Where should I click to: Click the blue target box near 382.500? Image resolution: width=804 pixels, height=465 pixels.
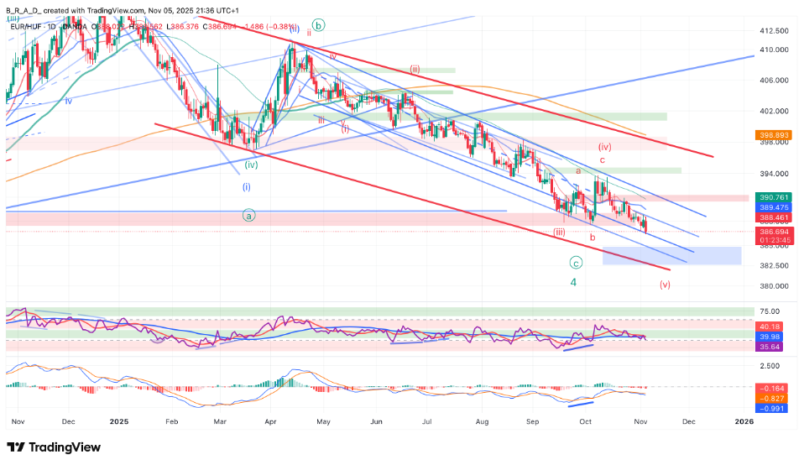click(x=671, y=255)
